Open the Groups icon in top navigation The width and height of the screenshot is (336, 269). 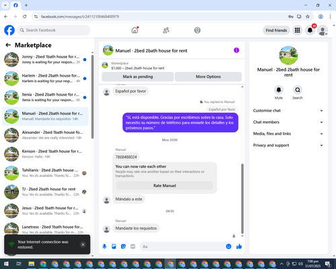pyautogui.click(x=198, y=30)
